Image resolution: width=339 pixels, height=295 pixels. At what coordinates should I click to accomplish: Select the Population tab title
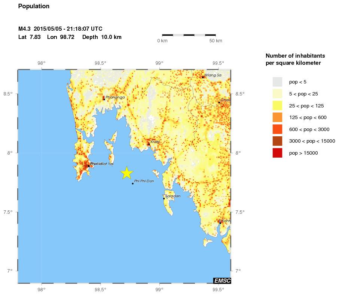pos(34,6)
